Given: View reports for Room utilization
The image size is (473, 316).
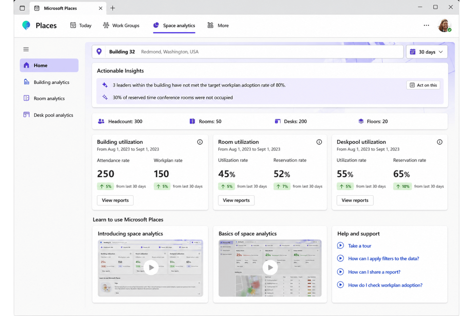Looking at the screenshot, I should 236,200.
